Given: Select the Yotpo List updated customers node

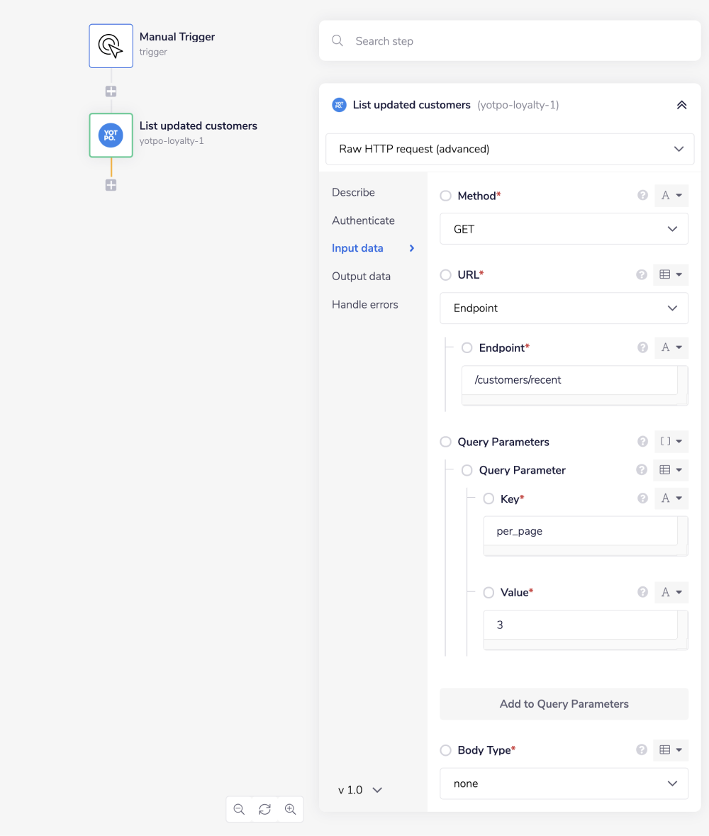Looking at the screenshot, I should (x=111, y=135).
